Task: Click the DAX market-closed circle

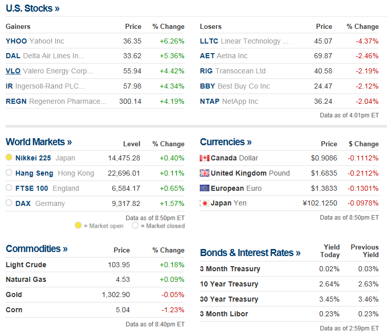Action: point(9,203)
